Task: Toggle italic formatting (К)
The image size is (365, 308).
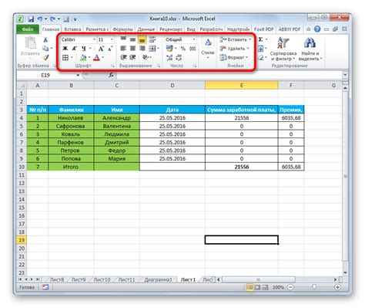Action: tap(75, 49)
